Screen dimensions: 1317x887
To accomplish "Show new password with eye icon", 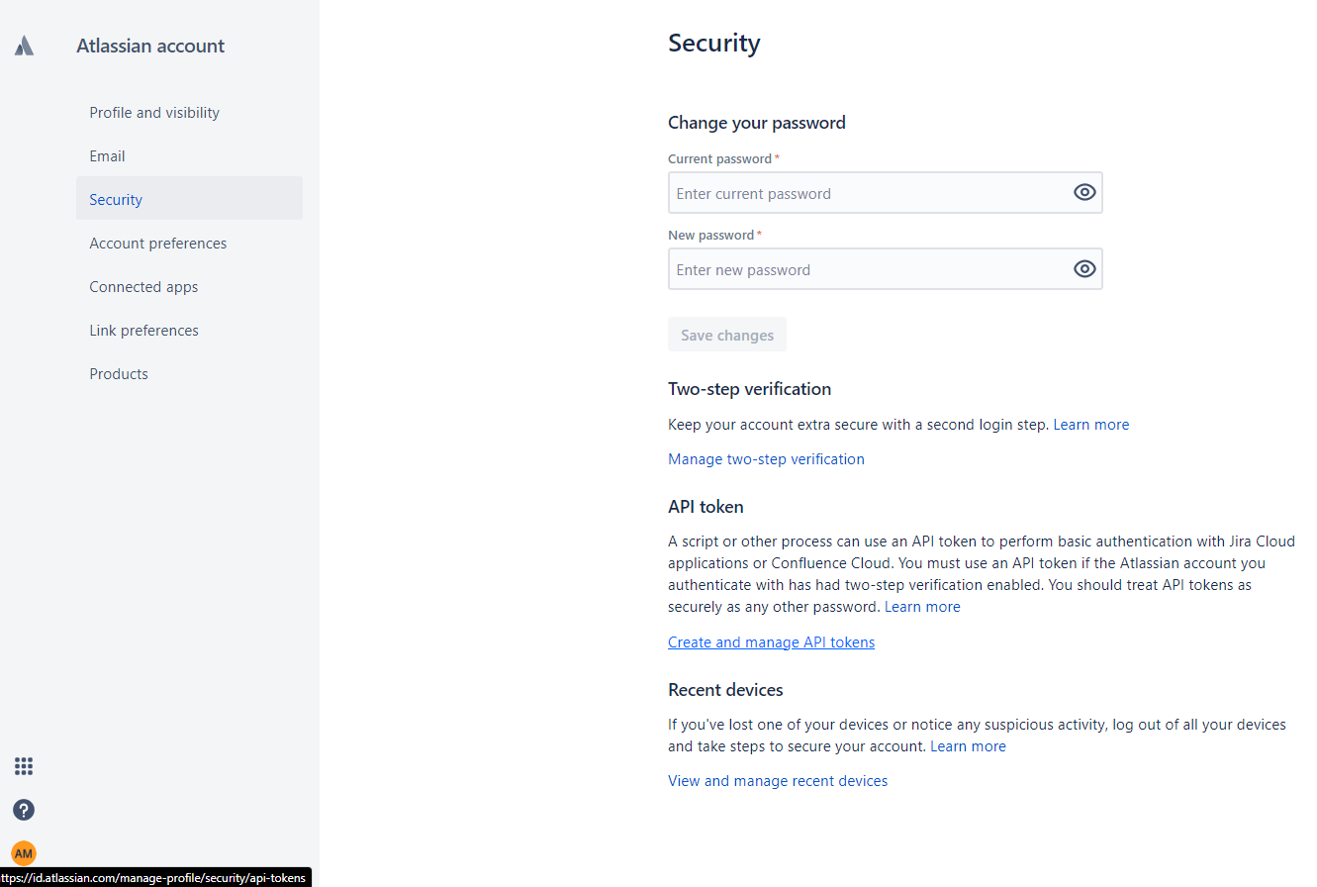I will pyautogui.click(x=1084, y=269).
